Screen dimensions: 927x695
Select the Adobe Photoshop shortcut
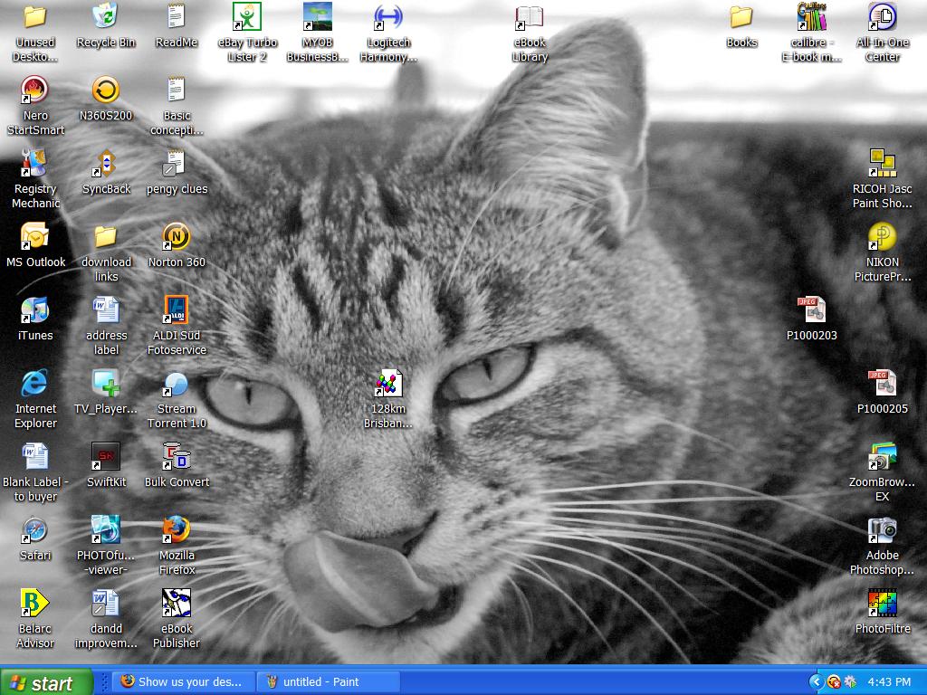click(x=882, y=530)
